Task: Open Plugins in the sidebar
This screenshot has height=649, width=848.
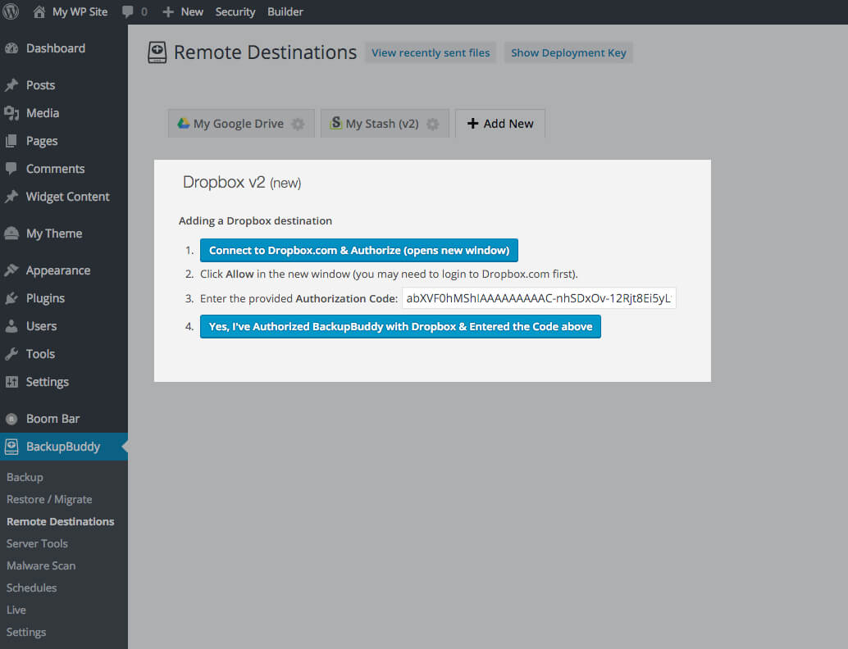Action: (45, 298)
